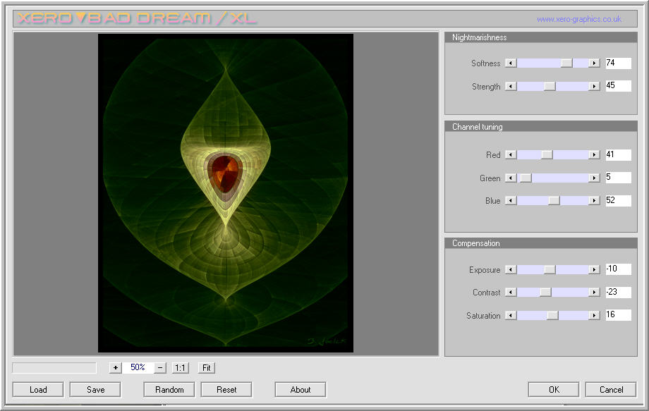Click the Blue channel slider thumb
The image size is (649, 411).
click(554, 200)
